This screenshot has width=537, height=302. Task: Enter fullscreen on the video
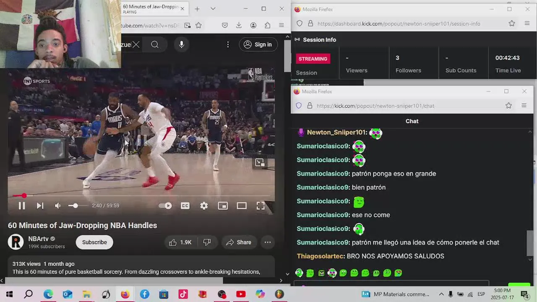tap(261, 206)
